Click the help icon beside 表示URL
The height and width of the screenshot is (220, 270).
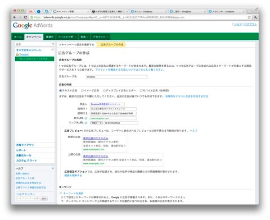point(86,118)
